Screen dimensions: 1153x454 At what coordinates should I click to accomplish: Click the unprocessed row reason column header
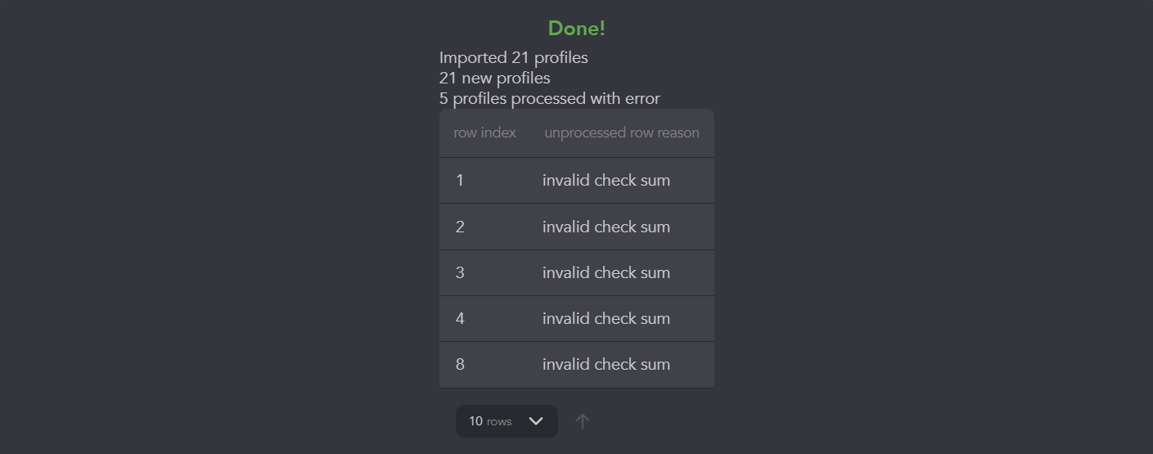pos(622,133)
